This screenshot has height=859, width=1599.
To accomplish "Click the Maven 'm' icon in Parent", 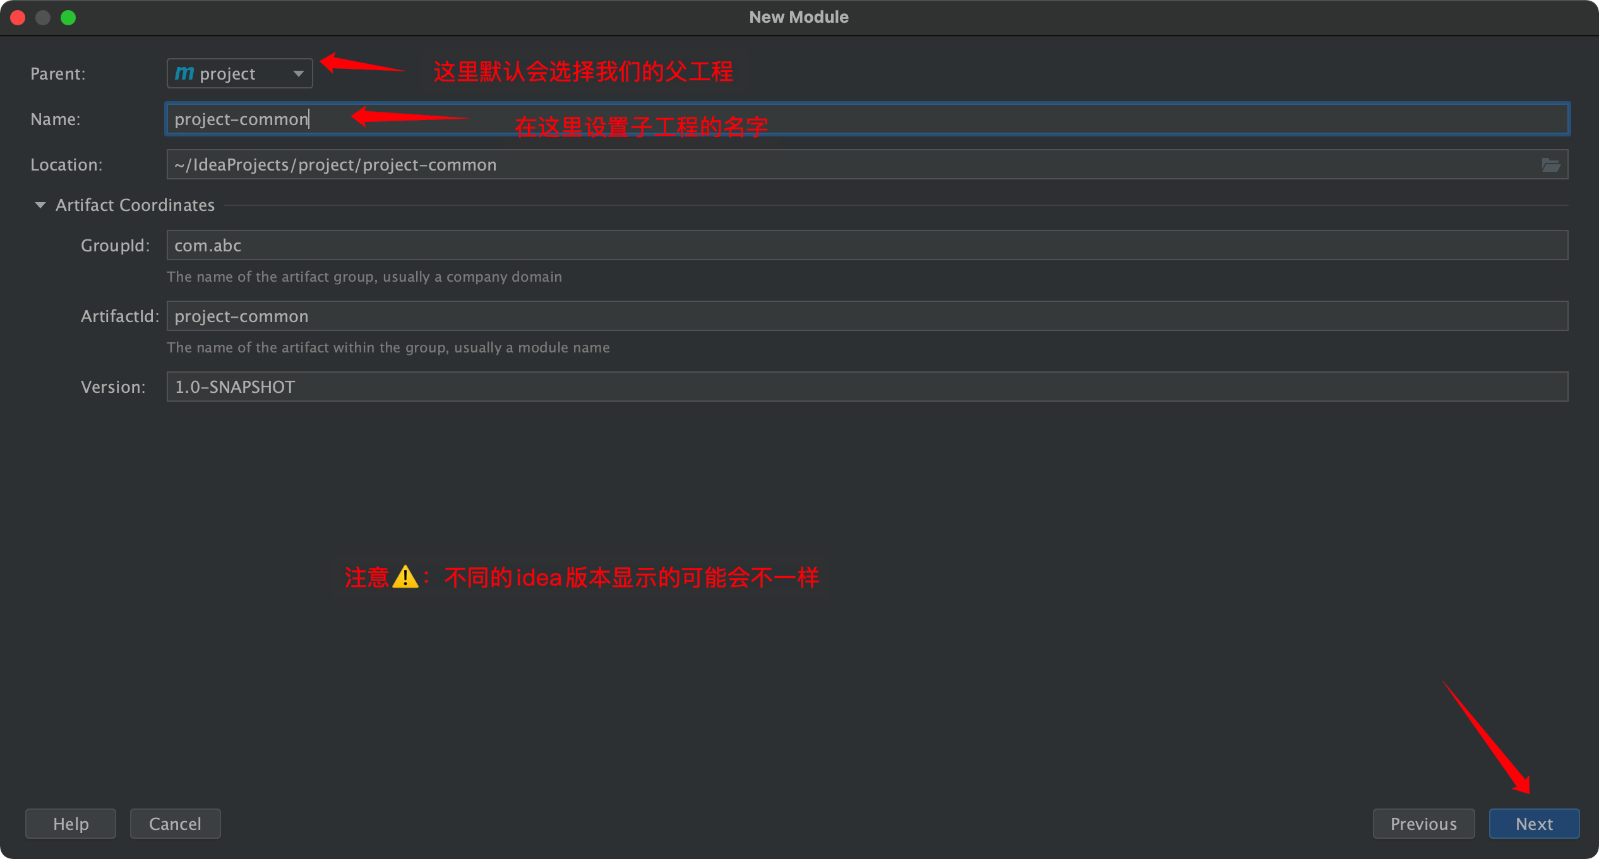I will pos(184,73).
